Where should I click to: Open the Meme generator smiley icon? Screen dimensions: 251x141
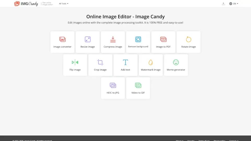click(176, 62)
